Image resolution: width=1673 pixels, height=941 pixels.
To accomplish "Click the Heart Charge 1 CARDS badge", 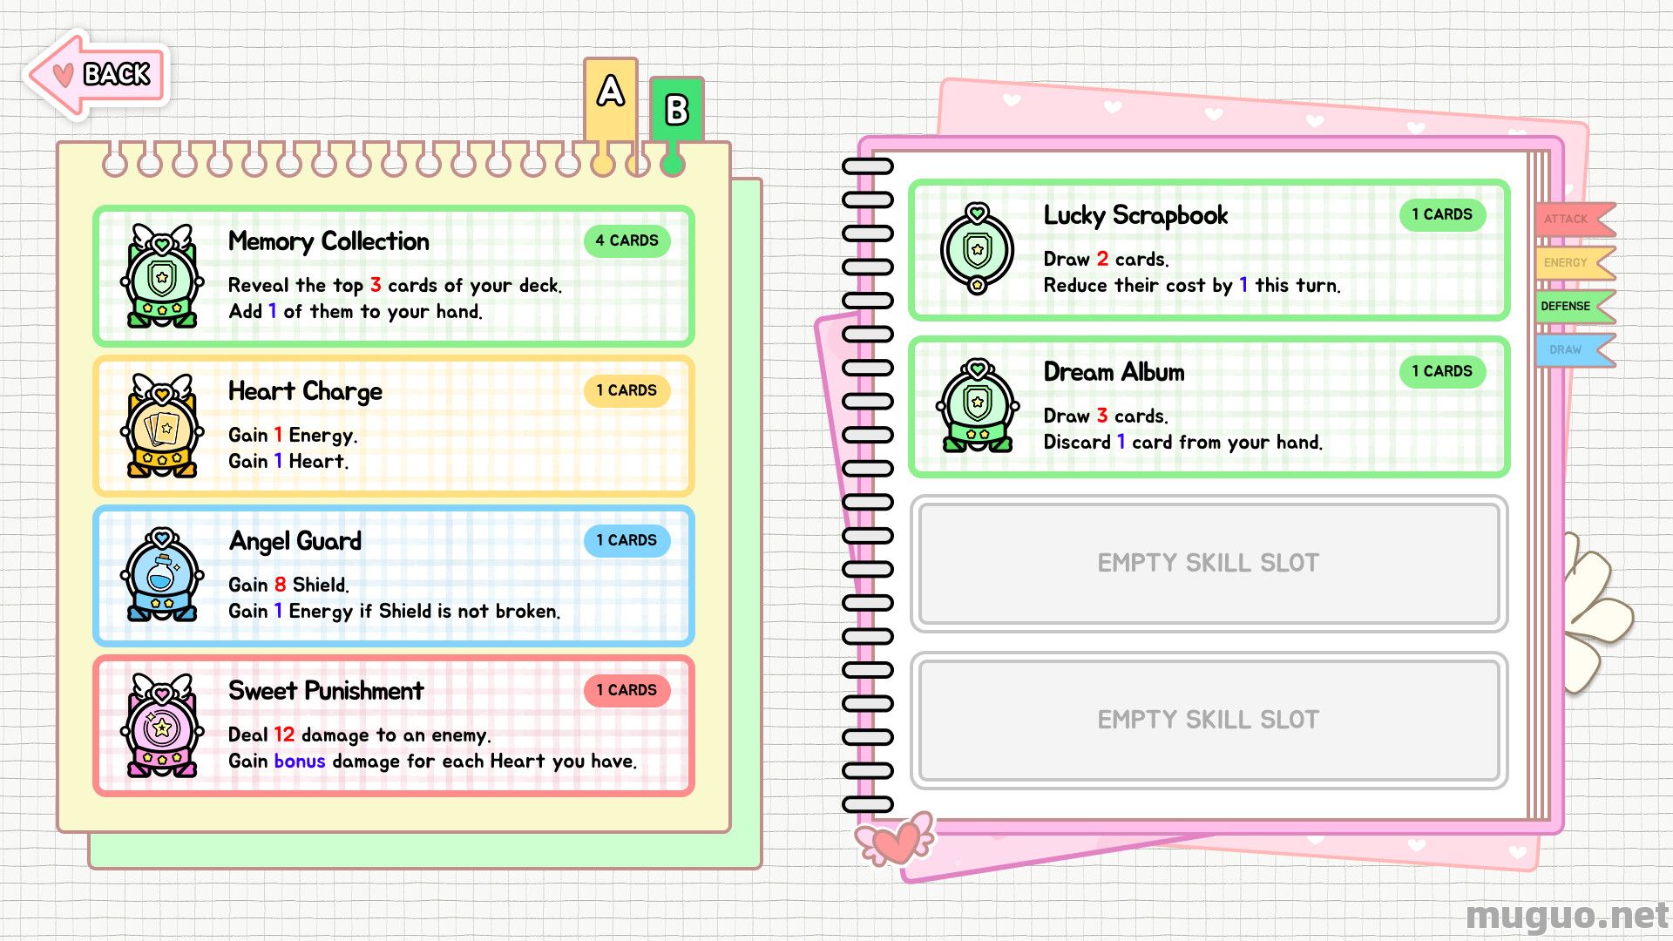I will (x=627, y=390).
